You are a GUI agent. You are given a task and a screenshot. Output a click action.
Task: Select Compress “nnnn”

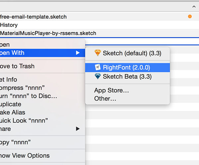[42, 88]
